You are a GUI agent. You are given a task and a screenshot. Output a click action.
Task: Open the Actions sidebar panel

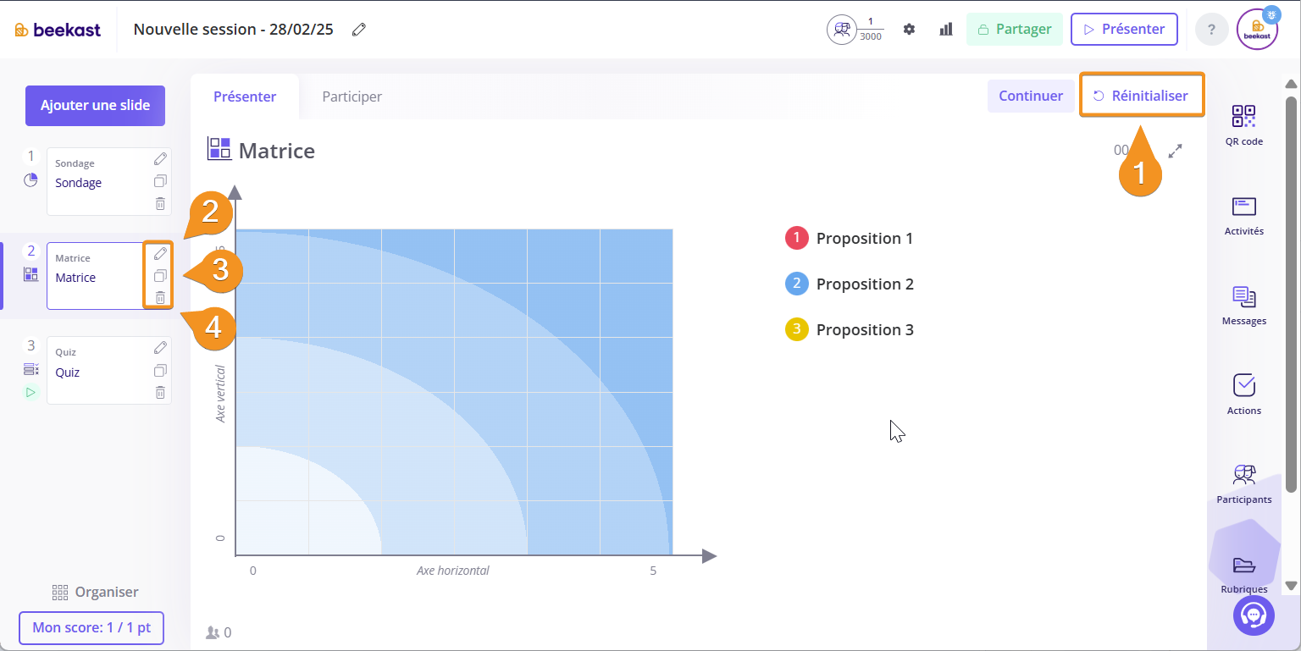click(1243, 394)
